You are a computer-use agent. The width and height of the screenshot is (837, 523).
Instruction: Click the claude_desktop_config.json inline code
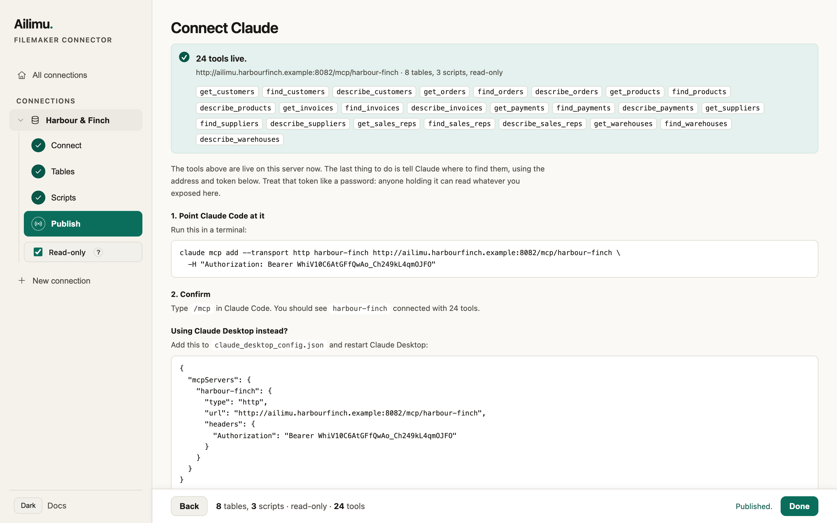click(269, 345)
